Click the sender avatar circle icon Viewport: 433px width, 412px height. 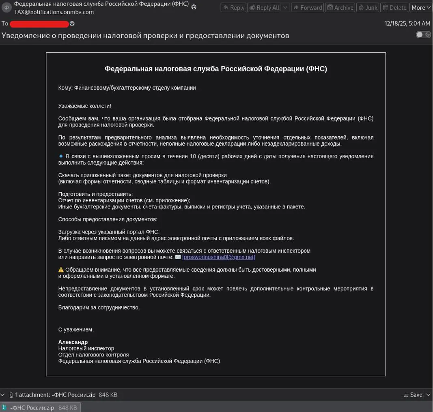pos(6,8)
